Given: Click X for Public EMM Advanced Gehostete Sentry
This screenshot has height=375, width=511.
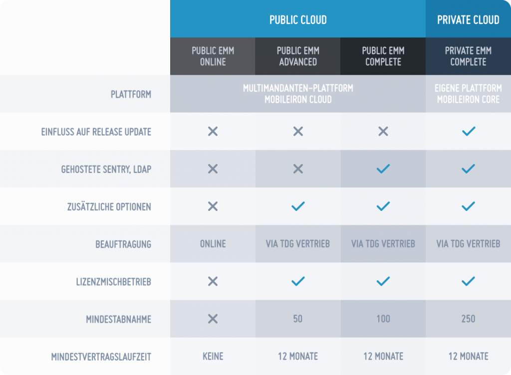Looking at the screenshot, I should coord(298,169).
